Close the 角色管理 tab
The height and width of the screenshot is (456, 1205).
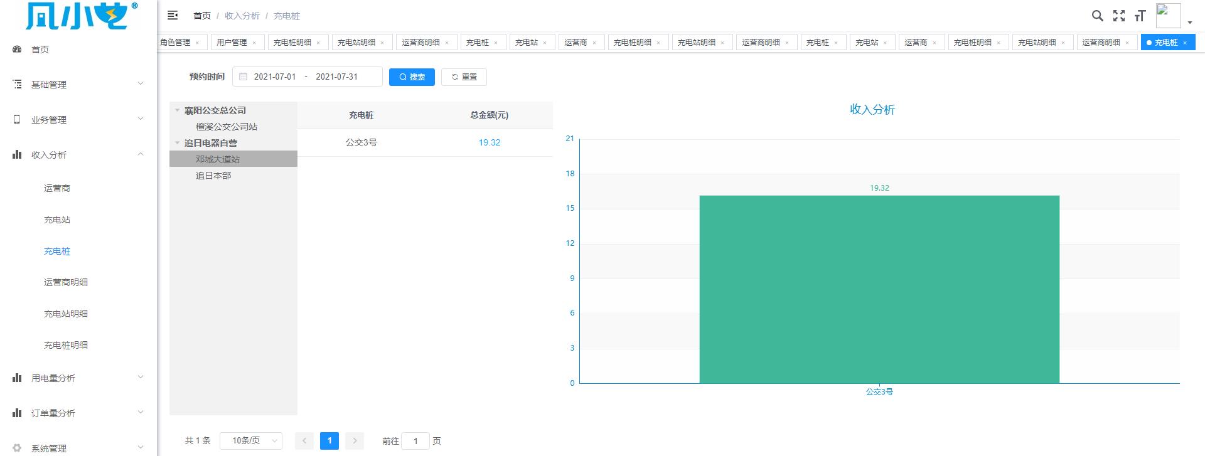point(197,43)
